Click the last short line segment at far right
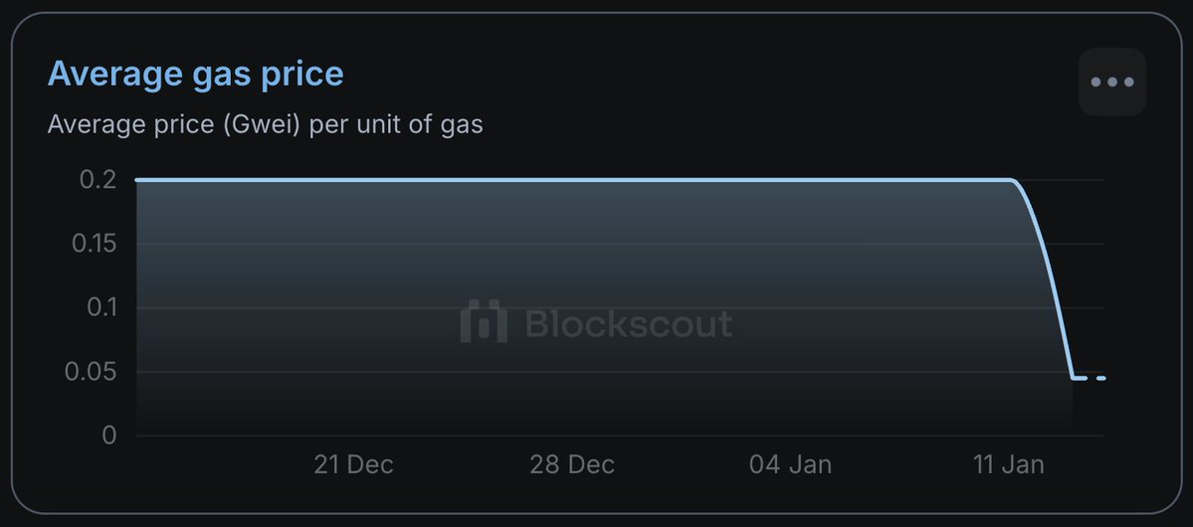 pos(1101,378)
